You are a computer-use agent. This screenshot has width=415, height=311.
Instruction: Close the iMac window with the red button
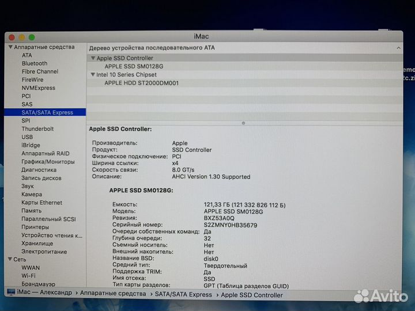12,37
